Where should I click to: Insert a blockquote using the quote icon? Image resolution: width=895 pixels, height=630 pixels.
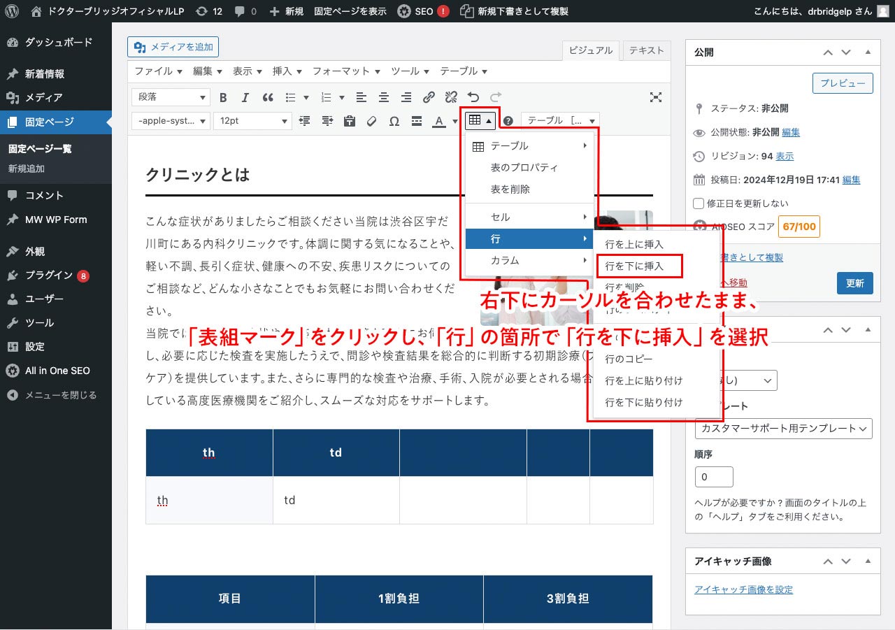pyautogui.click(x=268, y=98)
